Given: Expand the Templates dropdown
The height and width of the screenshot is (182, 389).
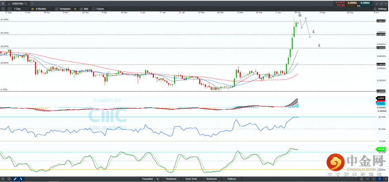Looking at the screenshot, I should pos(65,8).
